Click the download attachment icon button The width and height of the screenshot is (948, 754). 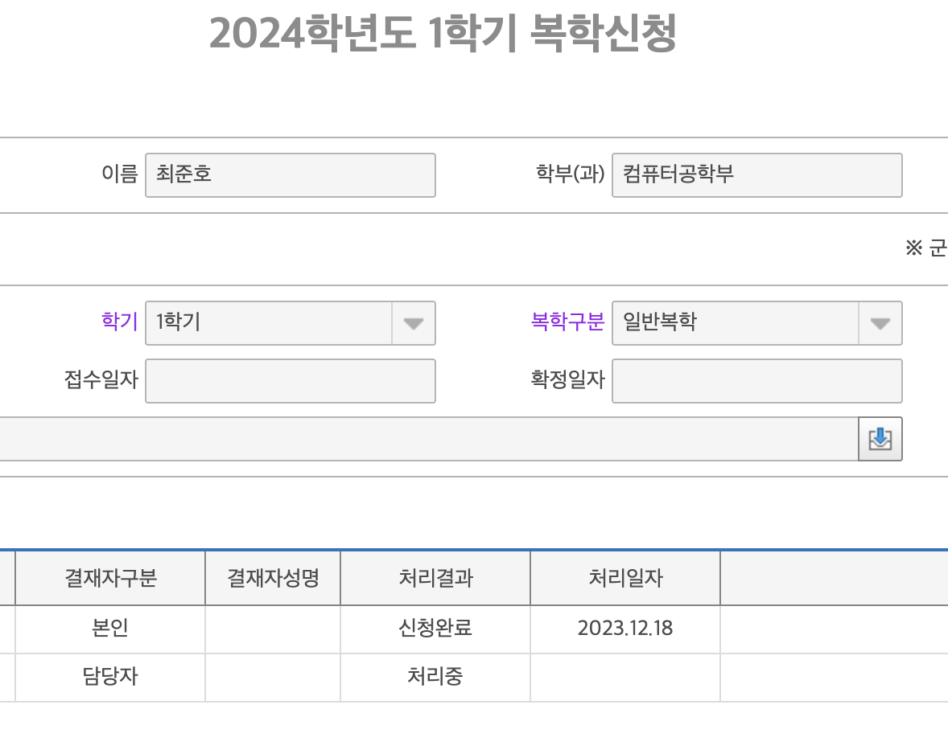(880, 439)
